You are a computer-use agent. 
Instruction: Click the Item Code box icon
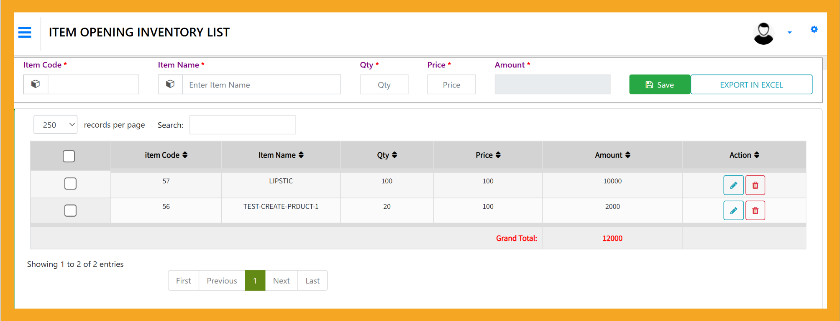tap(36, 85)
